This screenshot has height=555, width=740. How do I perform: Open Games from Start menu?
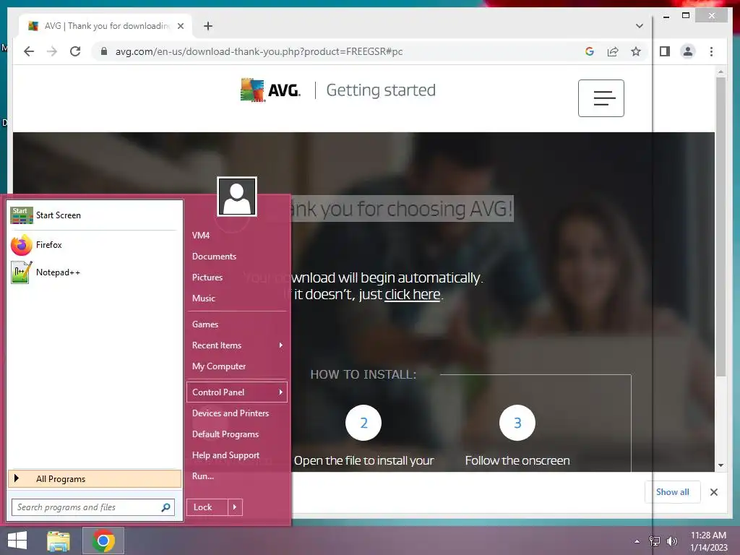(205, 324)
